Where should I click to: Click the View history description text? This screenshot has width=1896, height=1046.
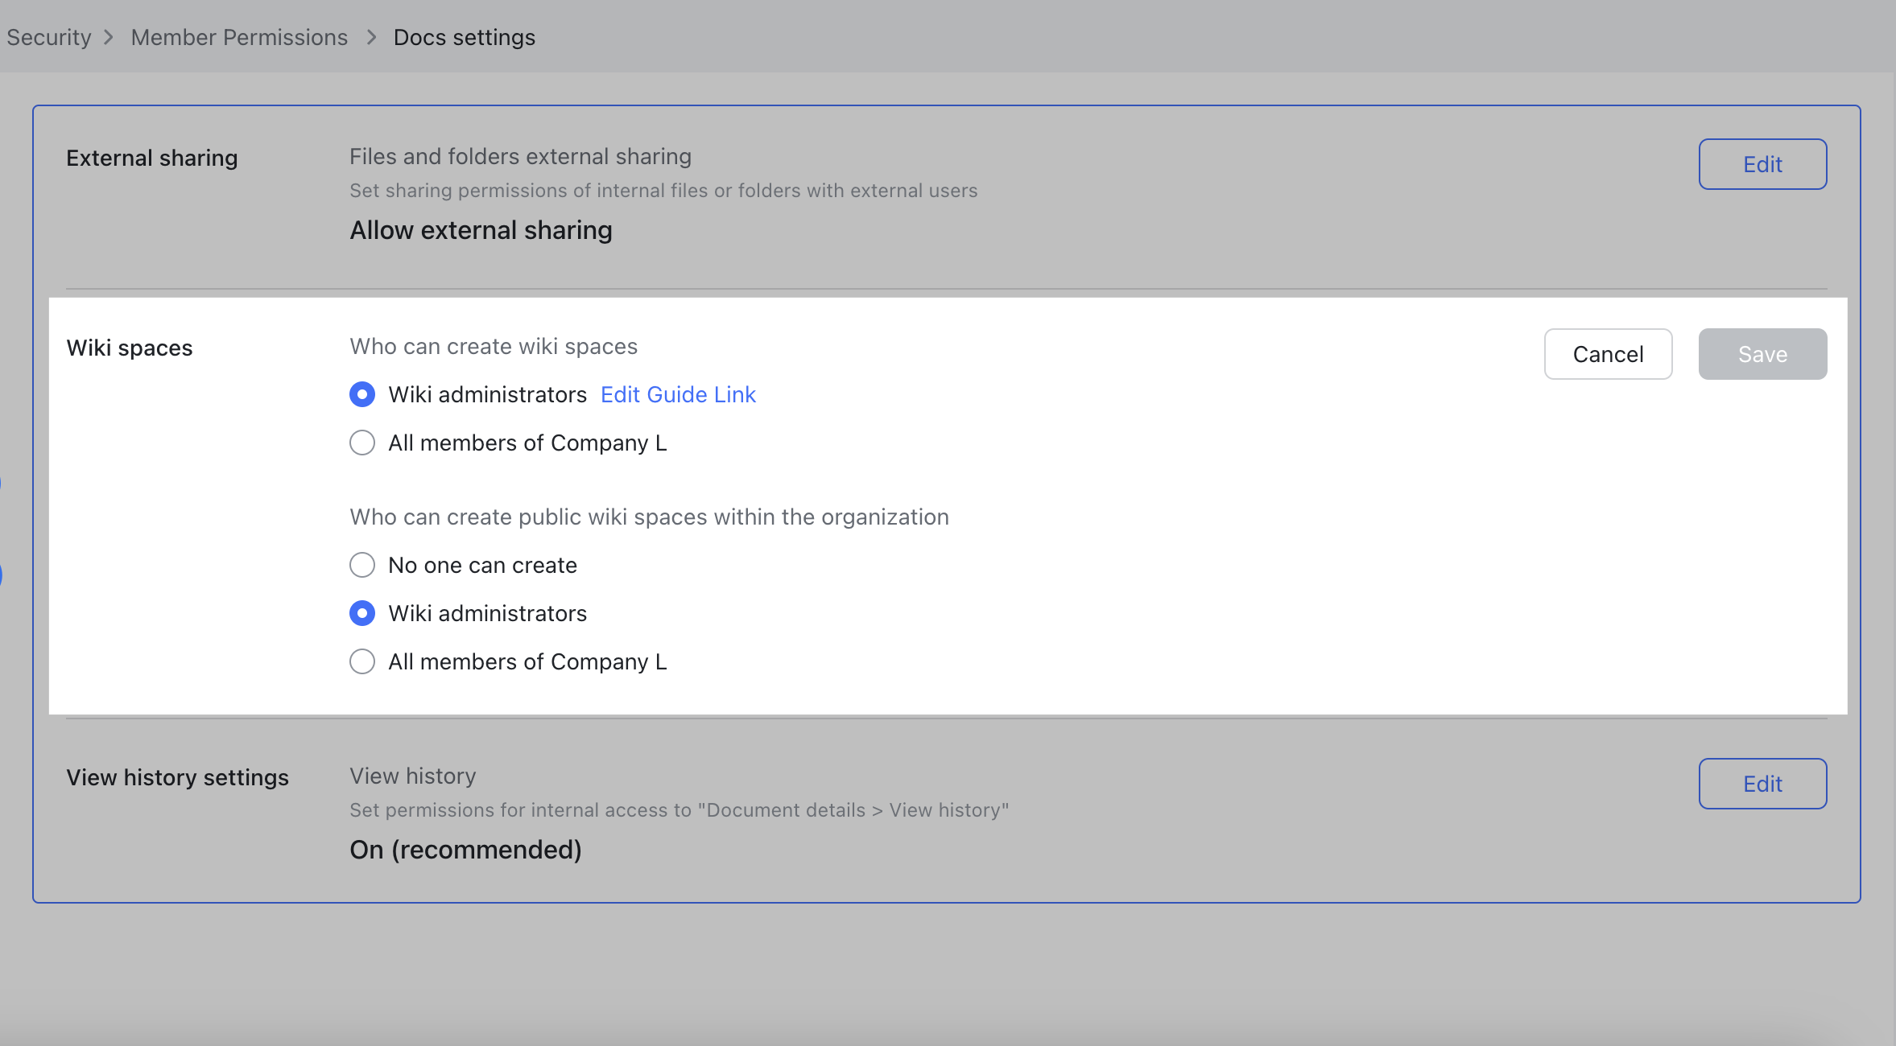pos(680,809)
